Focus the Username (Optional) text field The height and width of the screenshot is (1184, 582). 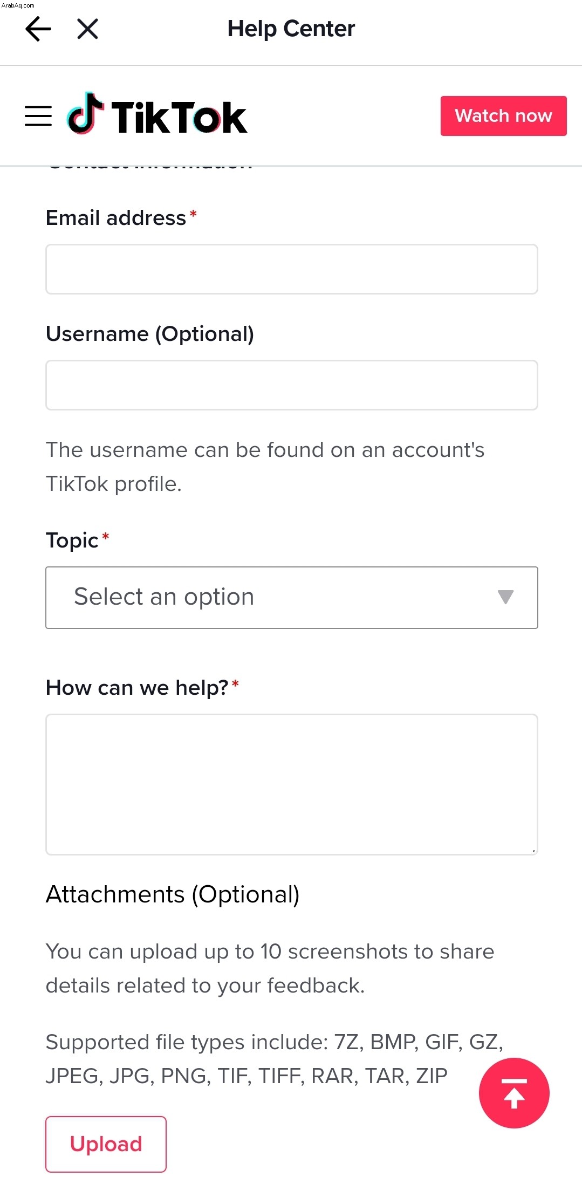(292, 385)
